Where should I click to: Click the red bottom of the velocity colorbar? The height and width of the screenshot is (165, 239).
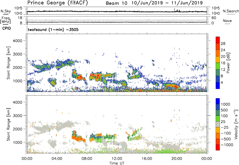[218, 147]
